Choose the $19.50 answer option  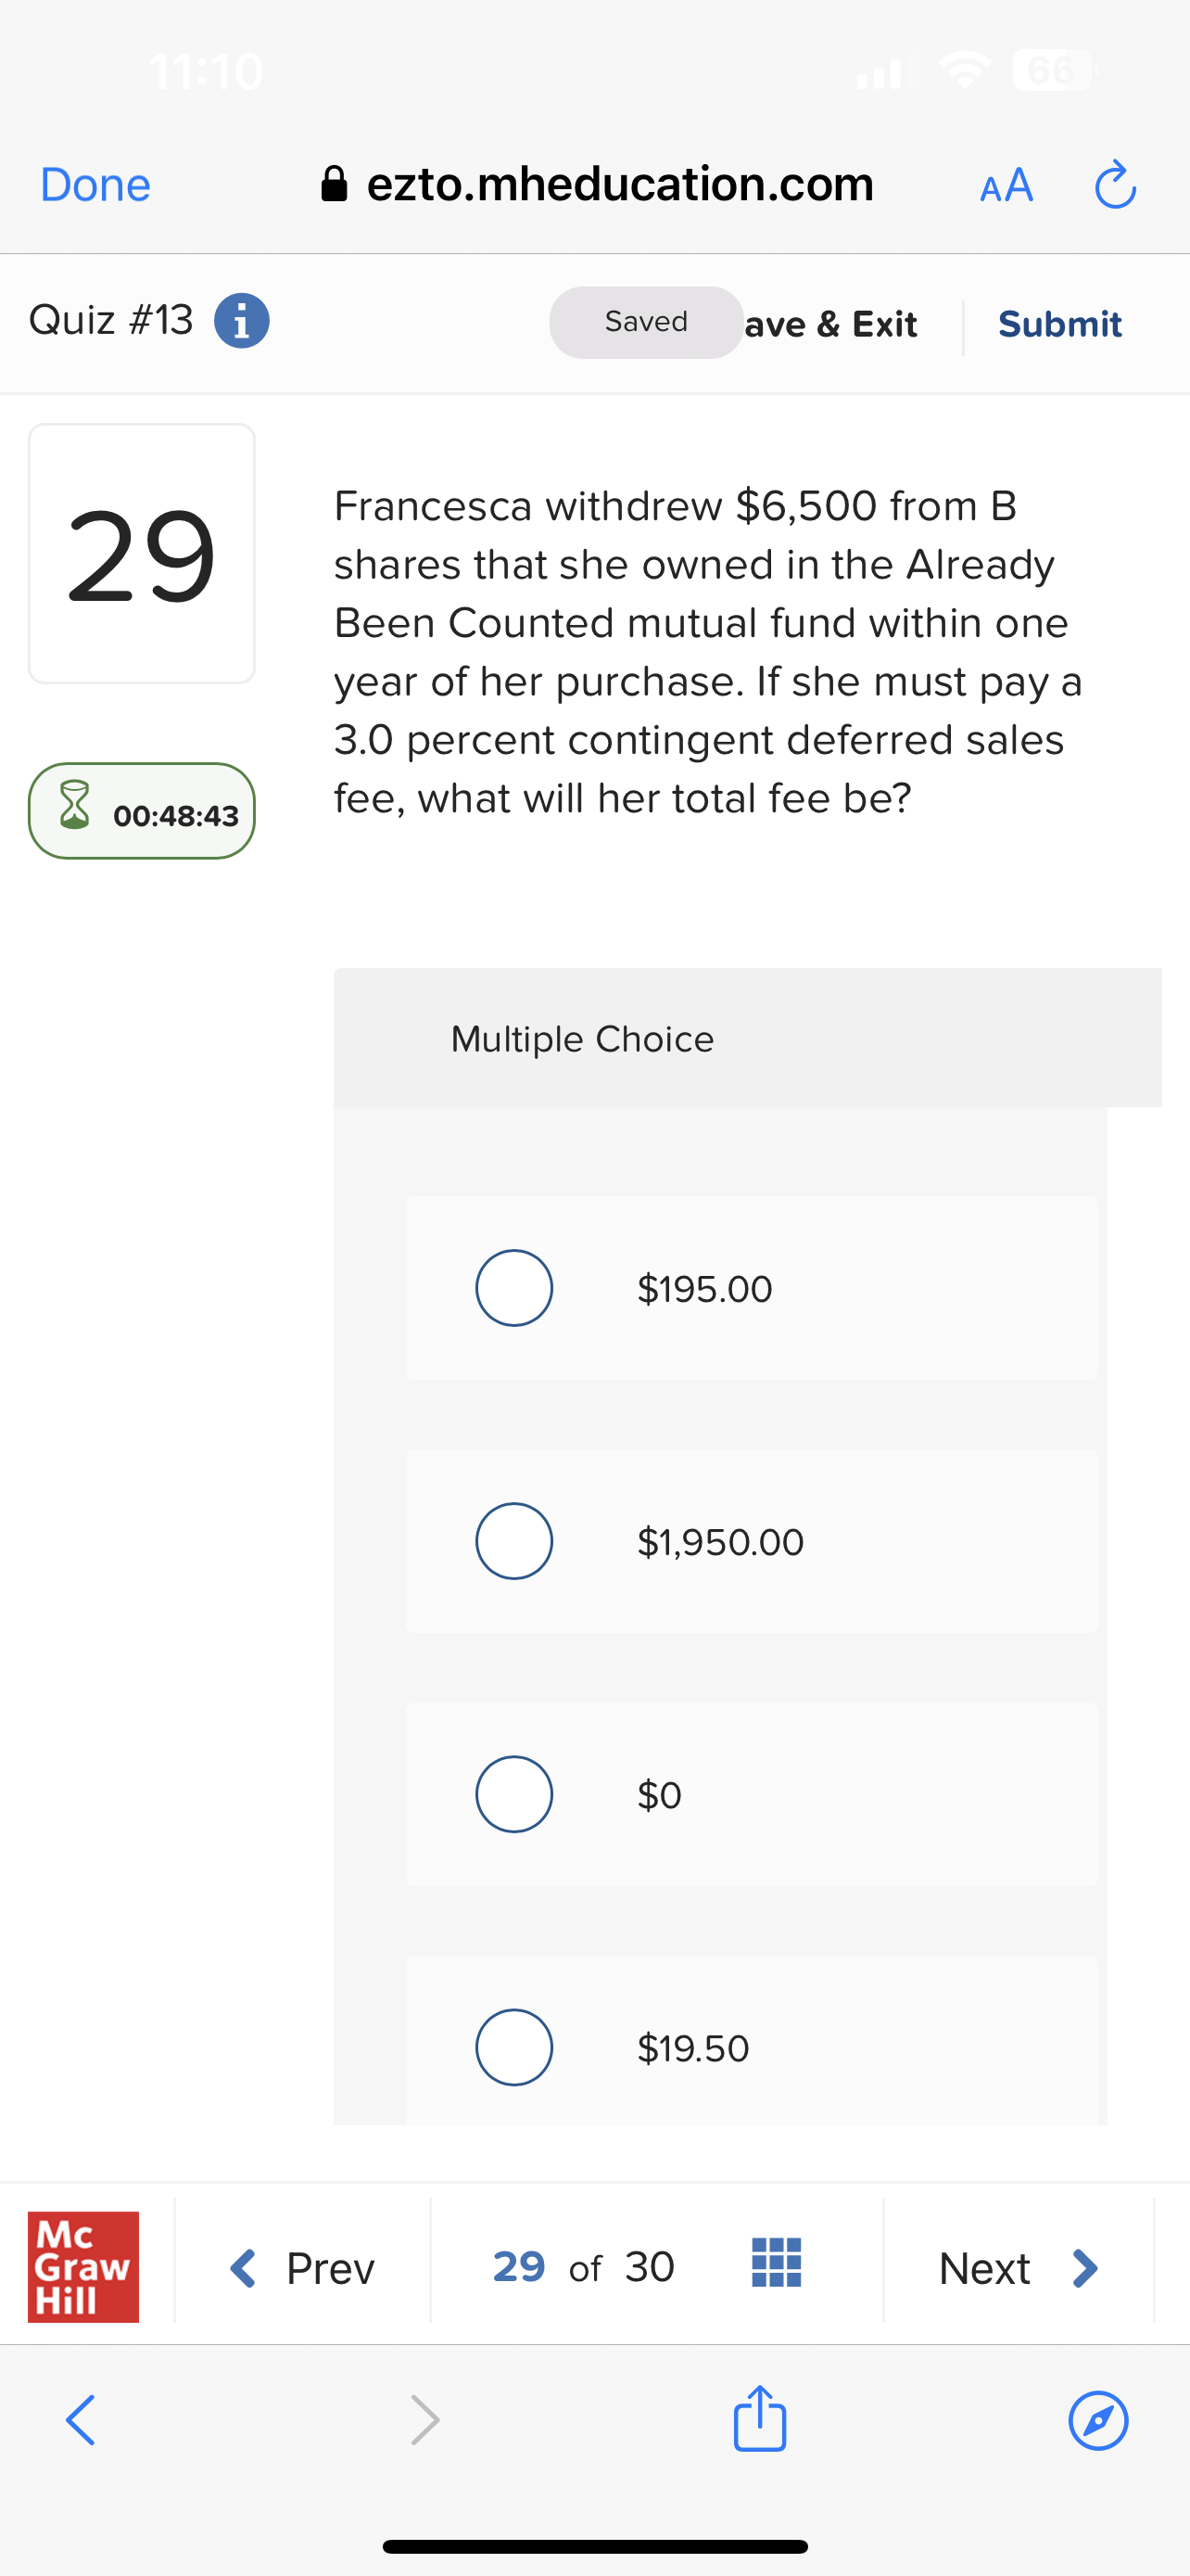(x=514, y=2047)
